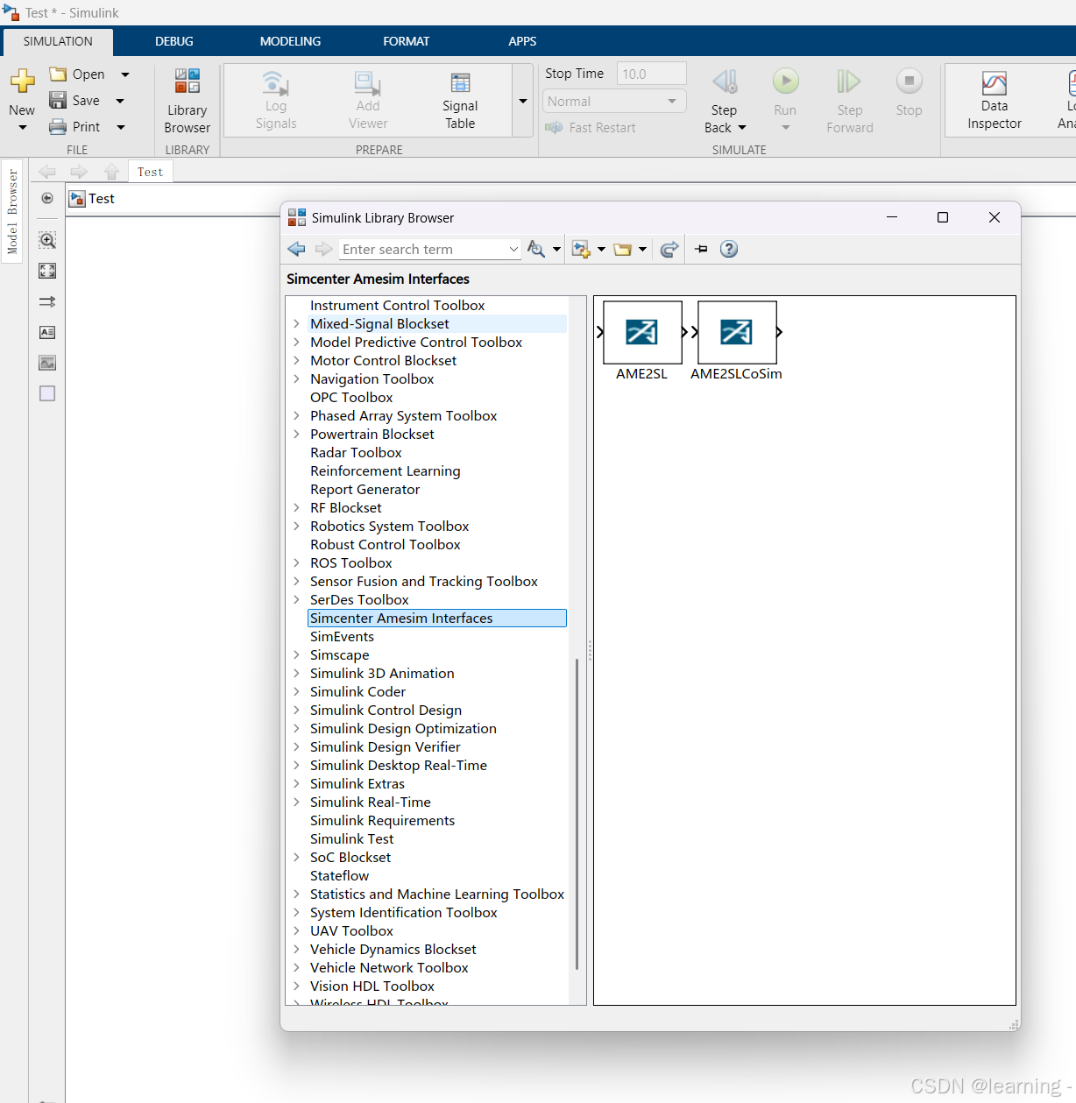Expand the UAV Toolbox node
This screenshot has height=1103, width=1076.
(x=296, y=930)
